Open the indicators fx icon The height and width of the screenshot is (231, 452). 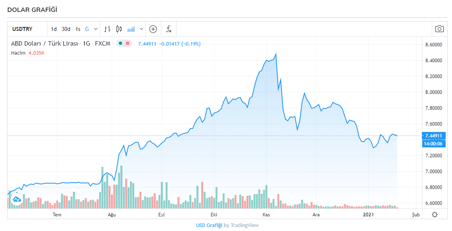coord(168,29)
